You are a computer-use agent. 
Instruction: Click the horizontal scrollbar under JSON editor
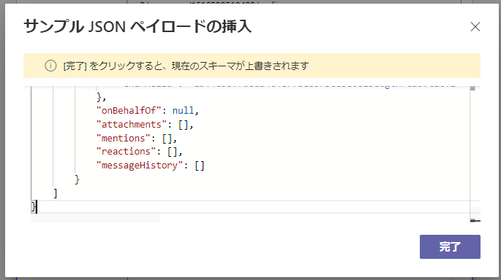[95, 218]
